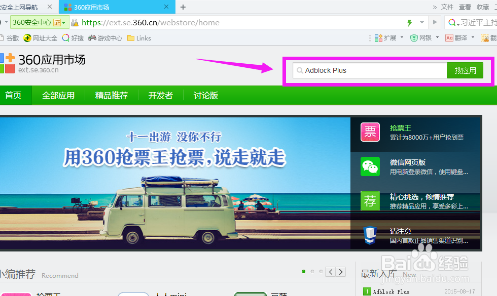The width and height of the screenshot is (497, 296).
Task: Close the 360应用市场 browser tab
Action: (166, 7)
